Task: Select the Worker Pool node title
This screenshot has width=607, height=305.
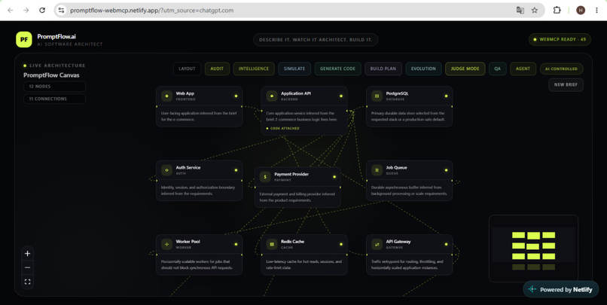Action: [x=188, y=242]
